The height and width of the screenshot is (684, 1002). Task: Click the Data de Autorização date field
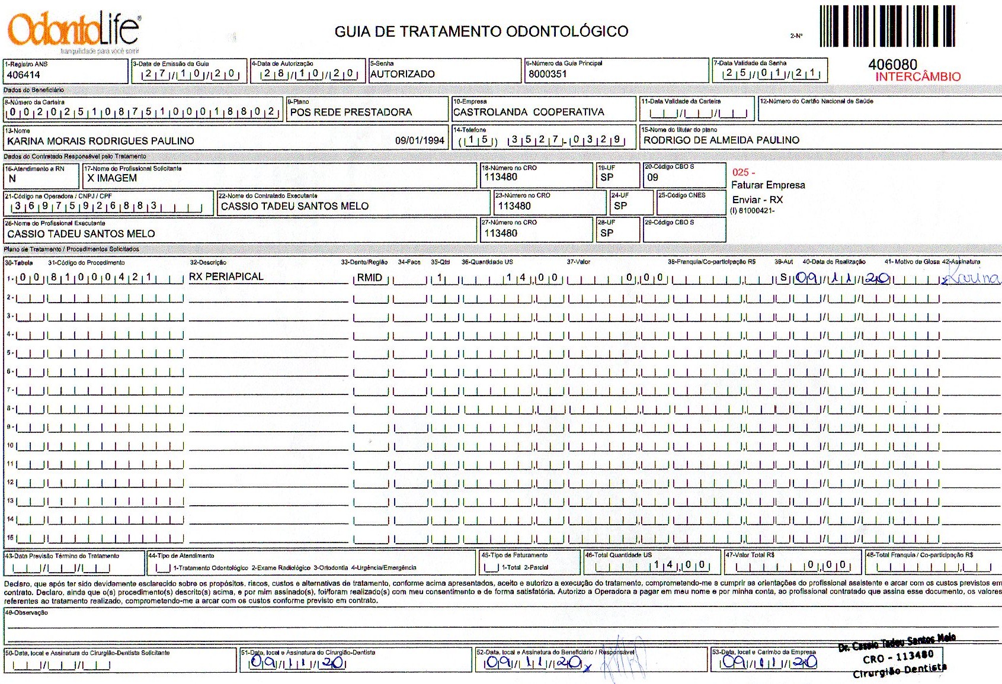[308, 70]
